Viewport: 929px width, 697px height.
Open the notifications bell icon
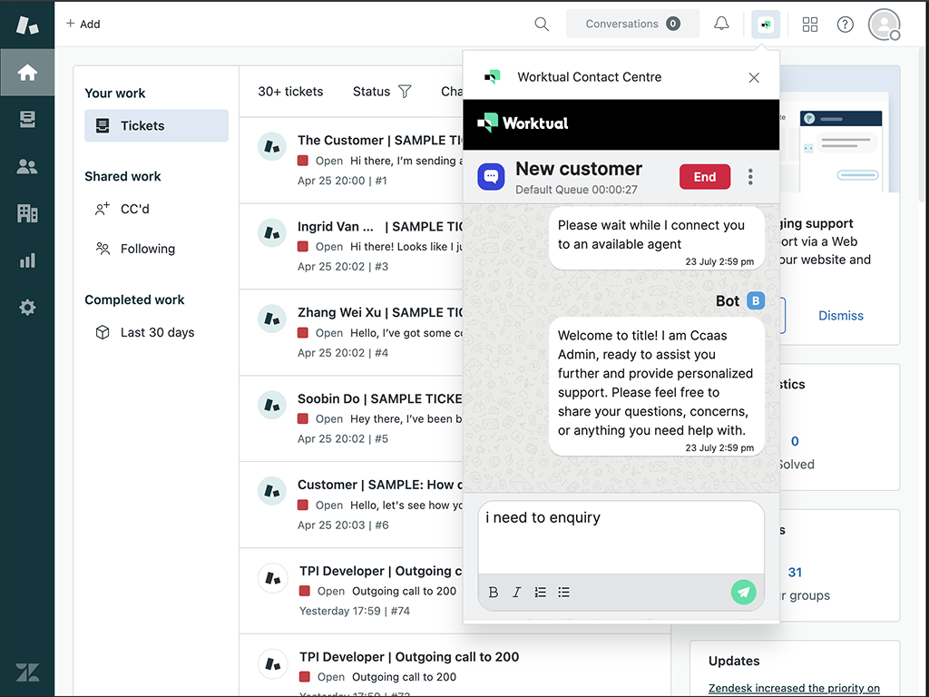(x=721, y=24)
